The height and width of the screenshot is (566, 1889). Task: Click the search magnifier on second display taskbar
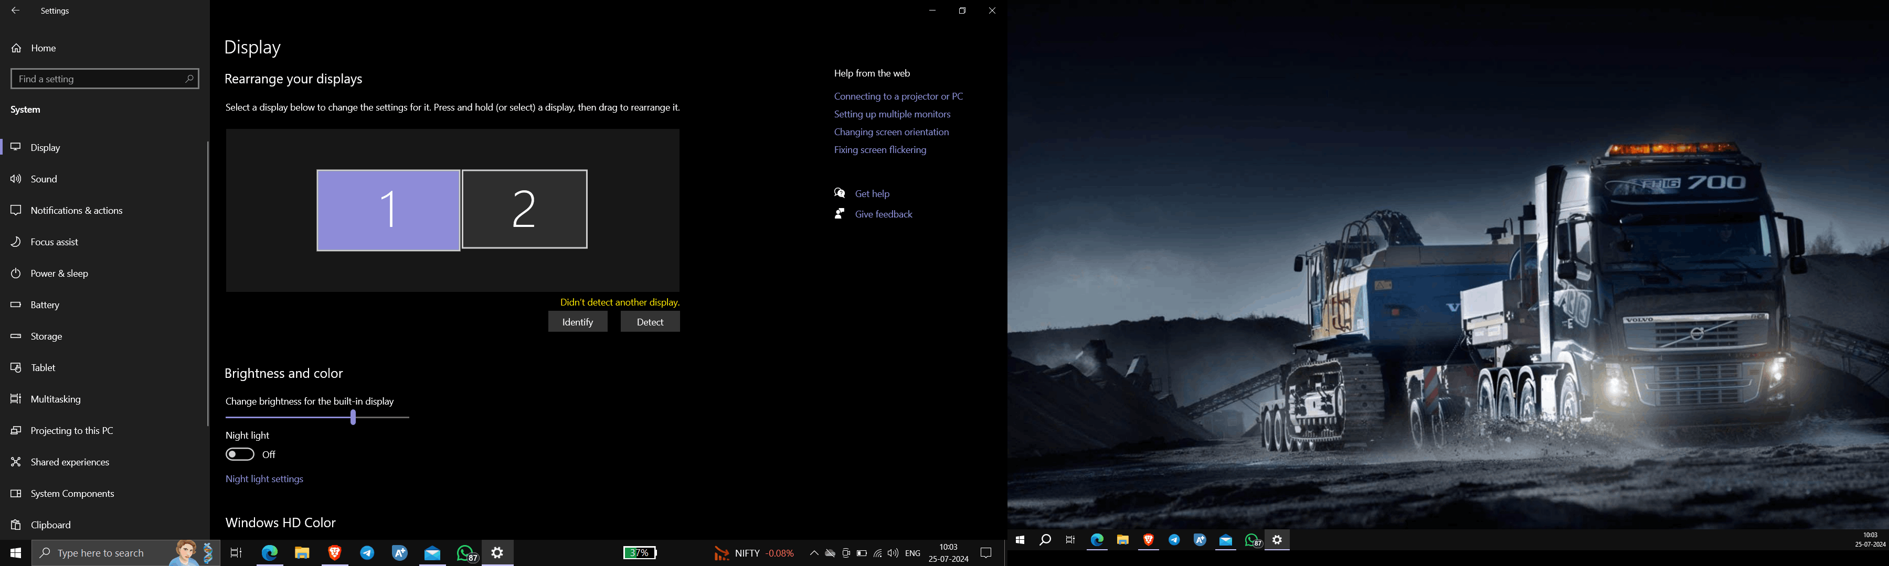click(1045, 540)
